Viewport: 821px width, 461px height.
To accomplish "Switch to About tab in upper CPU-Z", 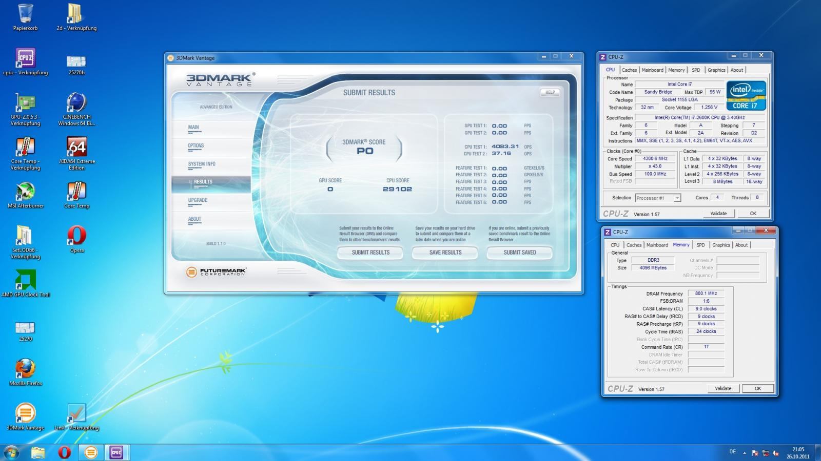I will coord(736,70).
